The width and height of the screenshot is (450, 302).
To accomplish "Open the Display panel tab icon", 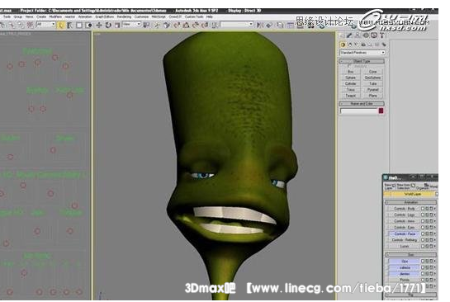I will [x=374, y=35].
